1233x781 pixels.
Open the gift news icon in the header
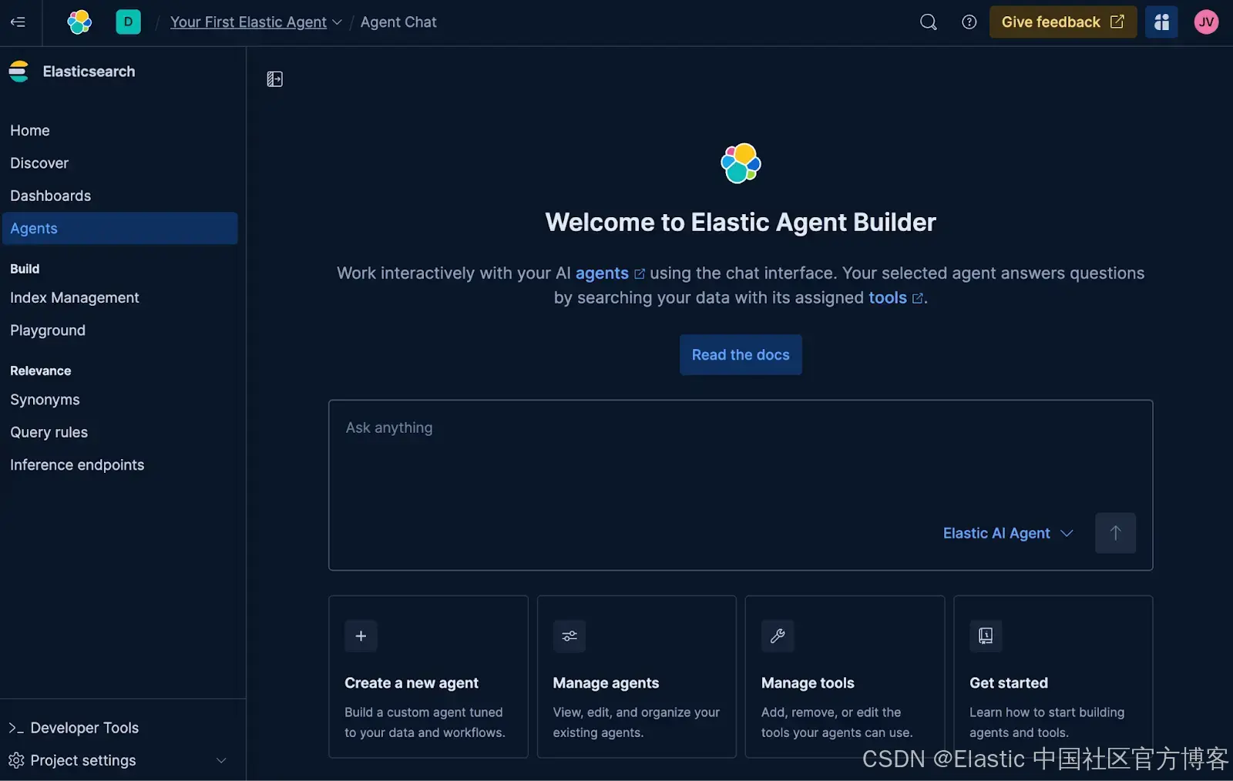pyautogui.click(x=1161, y=22)
